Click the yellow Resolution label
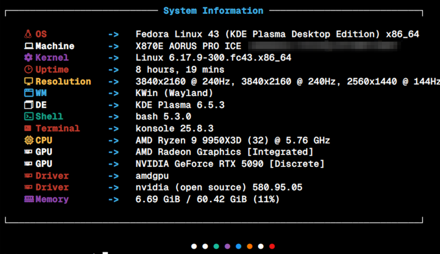Viewport: 440px width, 254px height. click(x=63, y=81)
